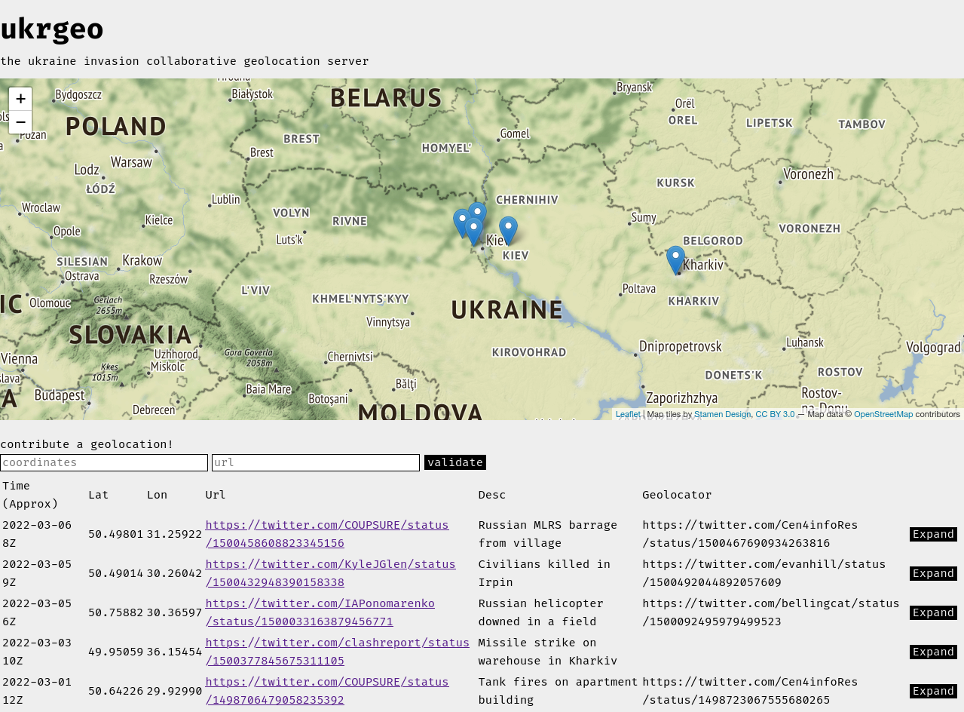Click longitude value 29.92990
Viewport: 964px width, 712px height.
(x=175, y=691)
